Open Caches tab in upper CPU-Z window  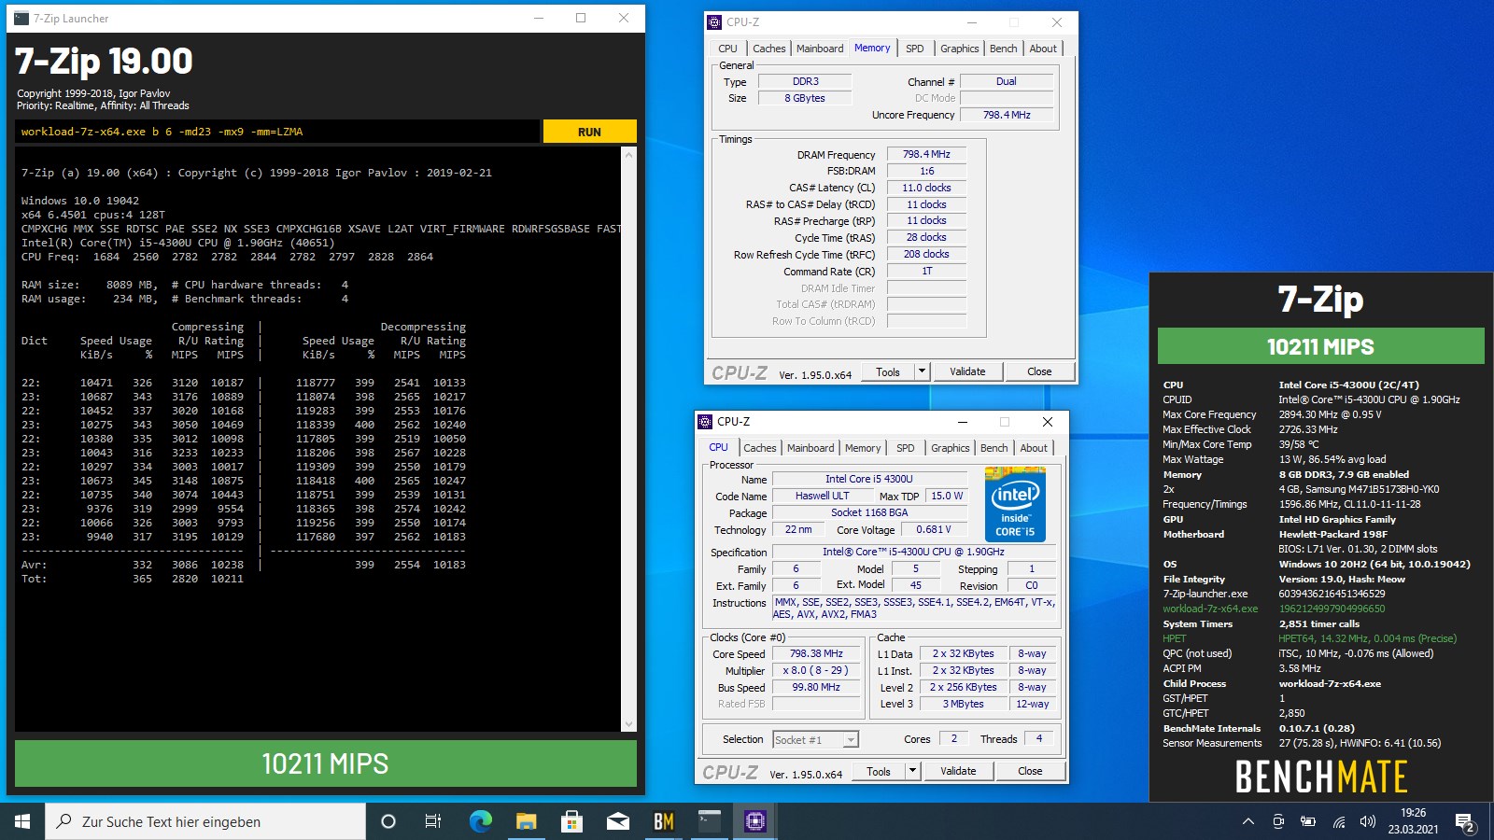(x=768, y=49)
